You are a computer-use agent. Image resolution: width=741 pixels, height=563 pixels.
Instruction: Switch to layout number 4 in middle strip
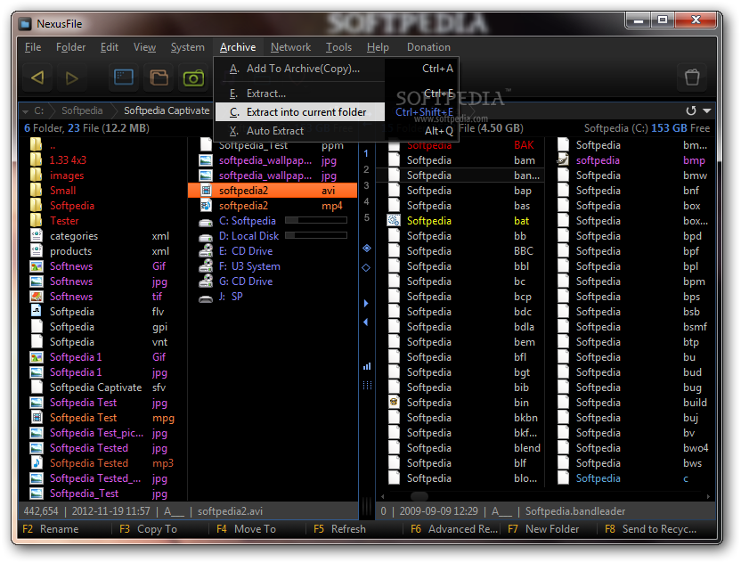(366, 202)
